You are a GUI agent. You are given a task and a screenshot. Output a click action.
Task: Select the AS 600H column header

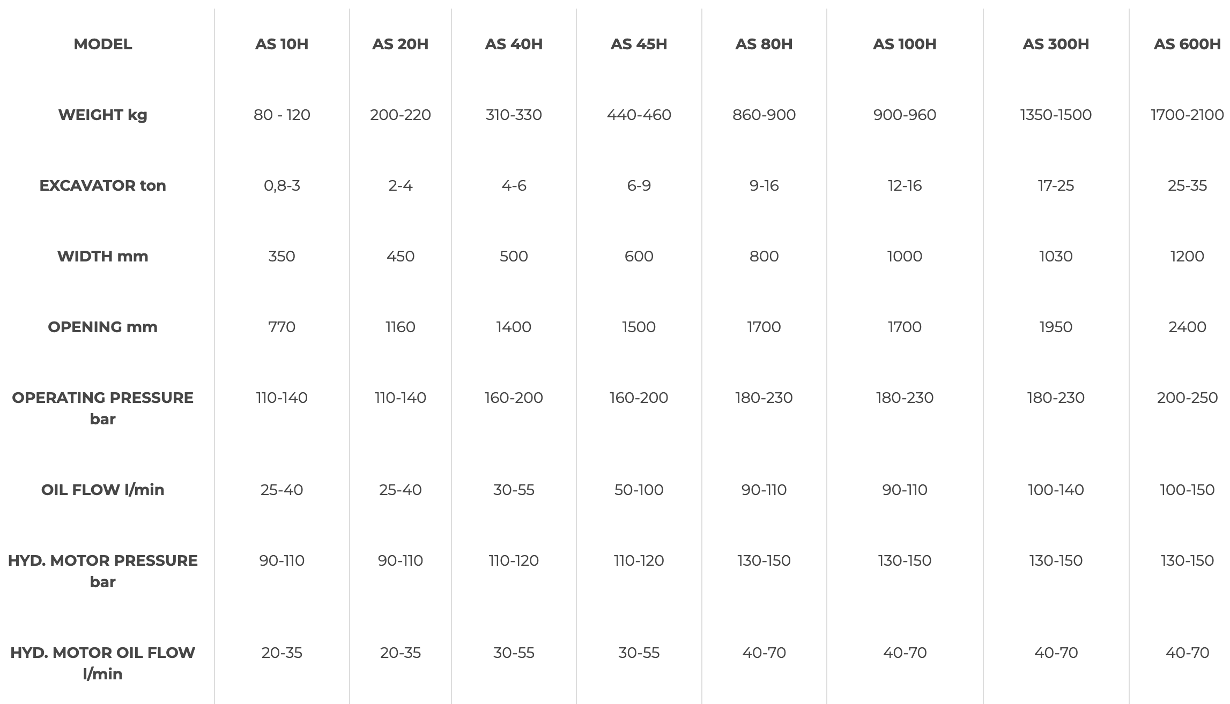click(1187, 44)
